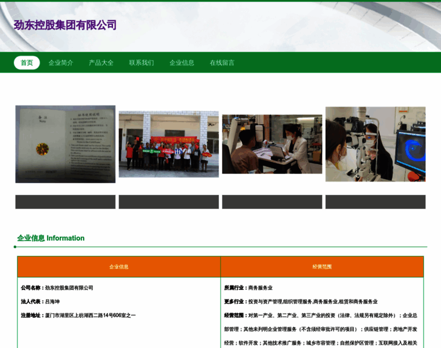Select the 所属行业：商务服务业 line

click(248, 288)
